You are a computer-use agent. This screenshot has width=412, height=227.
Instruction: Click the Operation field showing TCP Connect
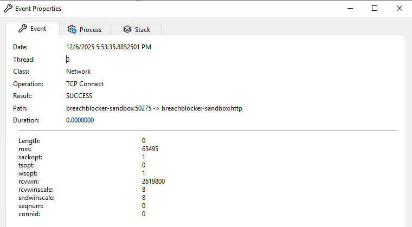tap(85, 84)
